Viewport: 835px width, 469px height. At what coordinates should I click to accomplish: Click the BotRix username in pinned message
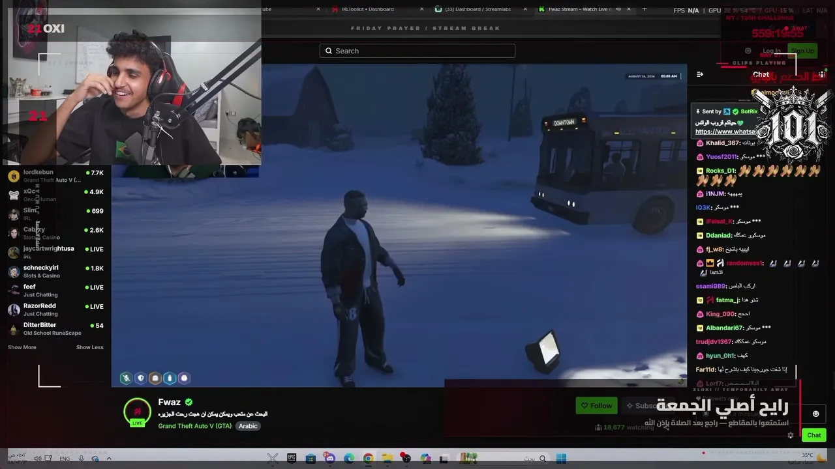[749, 111]
